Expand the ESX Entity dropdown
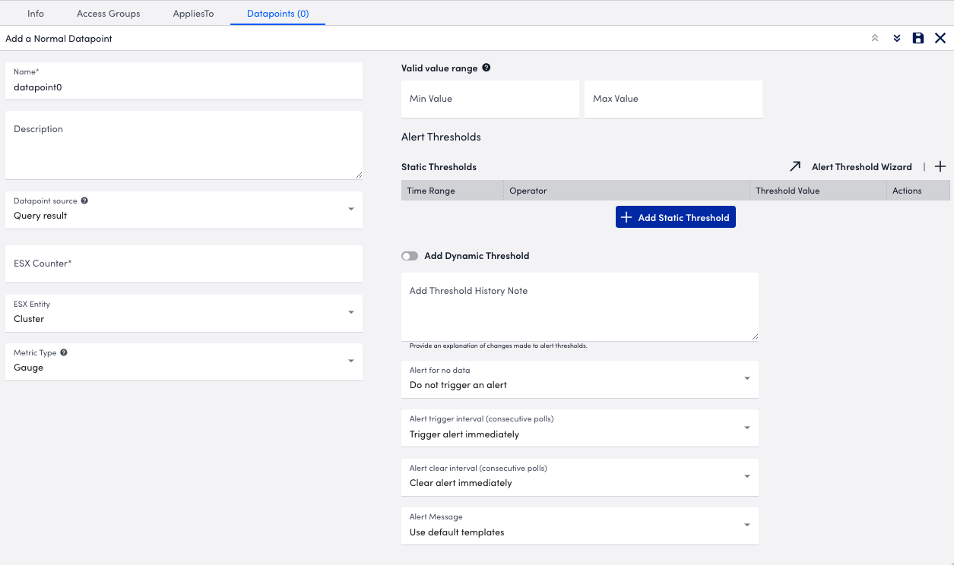The image size is (954, 565). point(183,313)
